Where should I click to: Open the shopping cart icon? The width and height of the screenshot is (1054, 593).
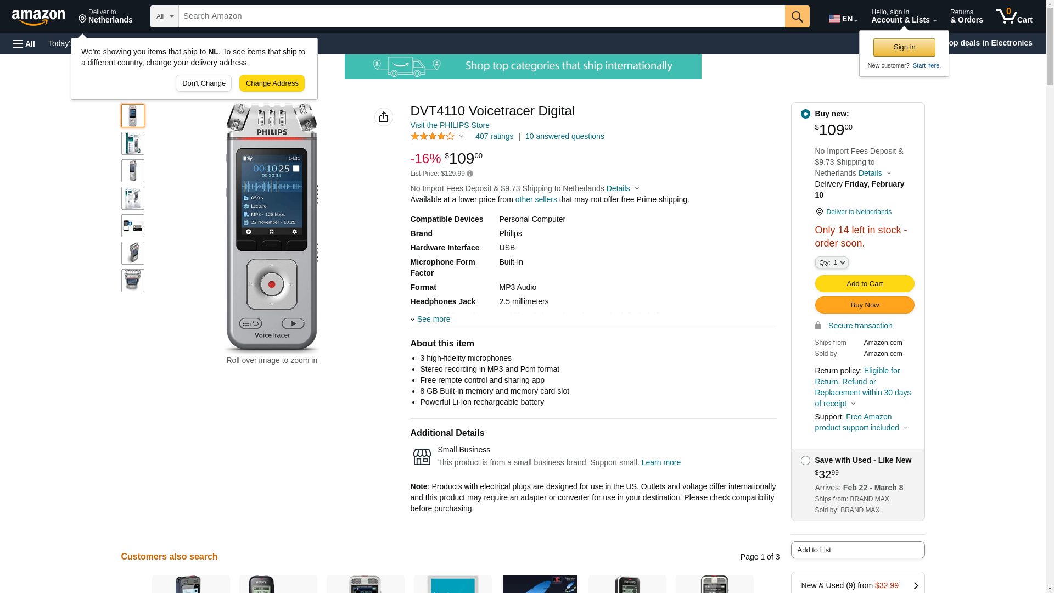[1013, 16]
